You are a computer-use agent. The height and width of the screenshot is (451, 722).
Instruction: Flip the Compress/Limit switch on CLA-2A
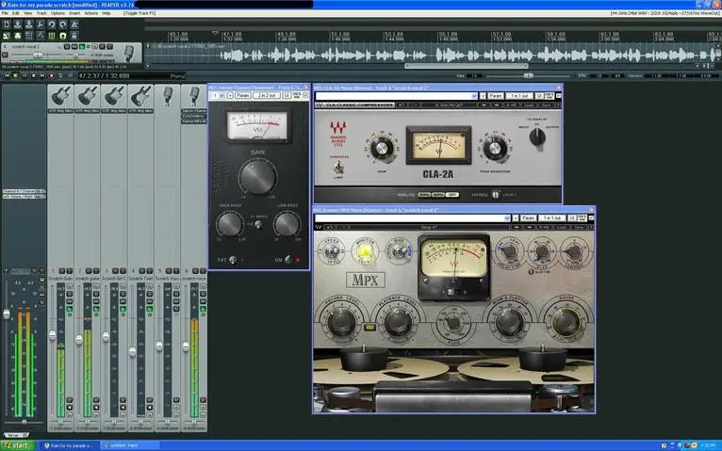tap(339, 168)
